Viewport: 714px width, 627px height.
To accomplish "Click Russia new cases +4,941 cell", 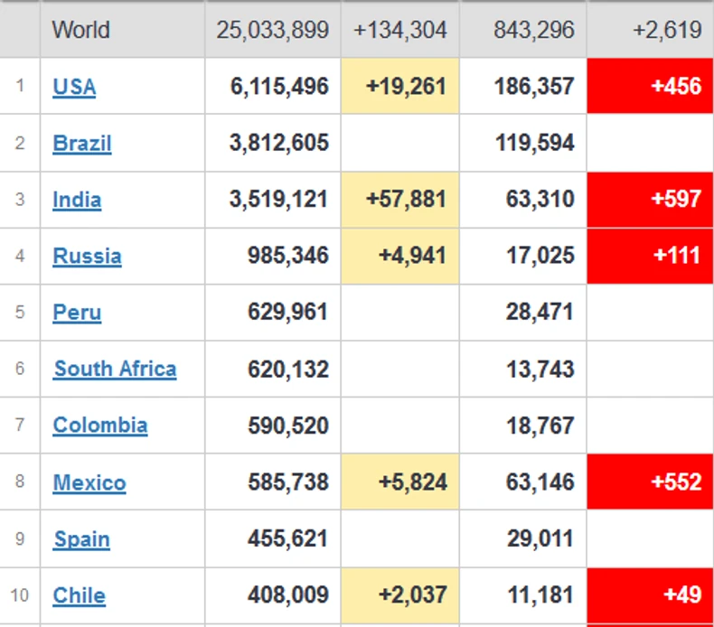I will tap(400, 257).
